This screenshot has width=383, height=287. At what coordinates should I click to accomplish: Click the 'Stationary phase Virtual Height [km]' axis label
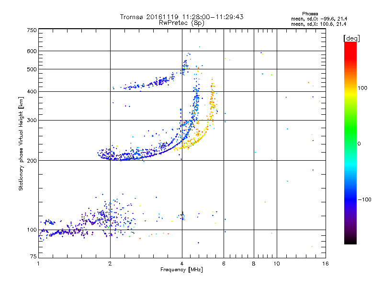21,143
